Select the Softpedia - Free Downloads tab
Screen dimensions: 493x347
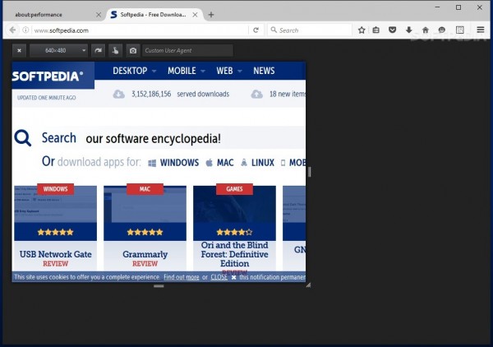tap(153, 15)
